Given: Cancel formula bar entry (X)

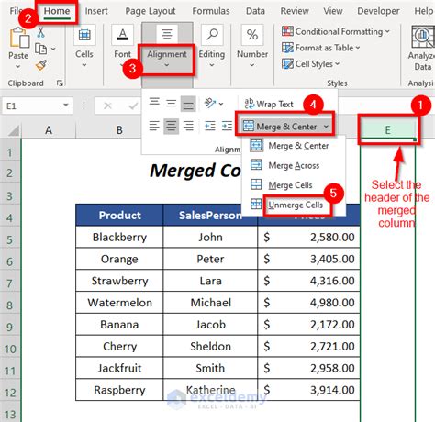Looking at the screenshot, I should 107,106.
